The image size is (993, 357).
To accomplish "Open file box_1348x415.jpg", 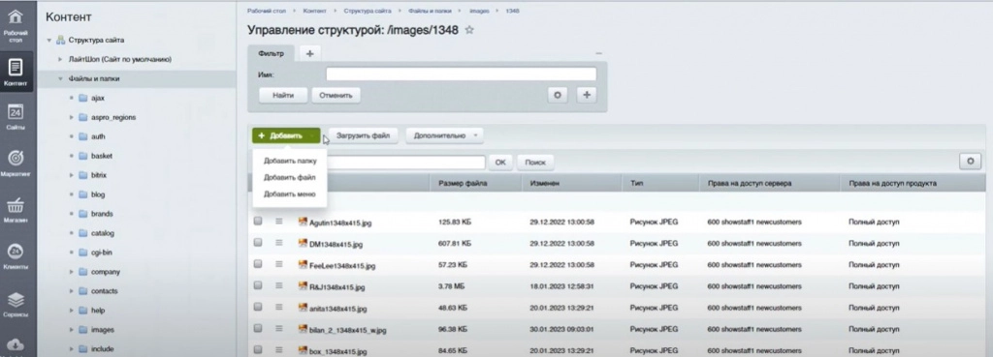I will point(337,351).
